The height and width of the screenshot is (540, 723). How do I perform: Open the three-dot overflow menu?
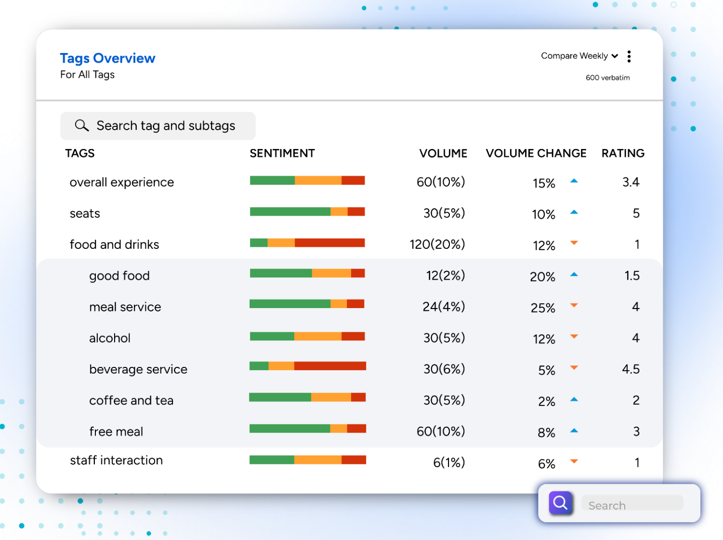[x=629, y=56]
